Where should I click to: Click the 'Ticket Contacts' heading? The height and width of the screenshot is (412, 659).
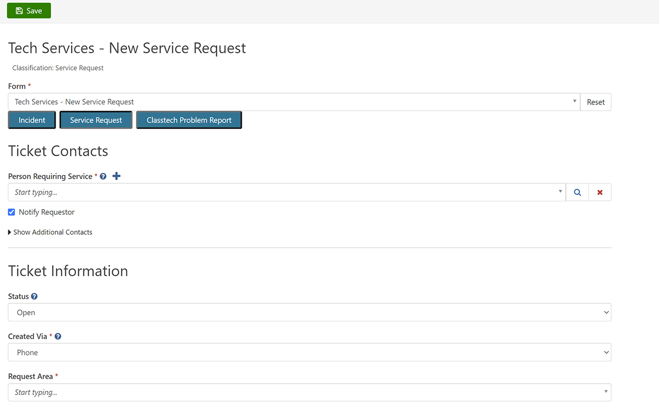(58, 151)
